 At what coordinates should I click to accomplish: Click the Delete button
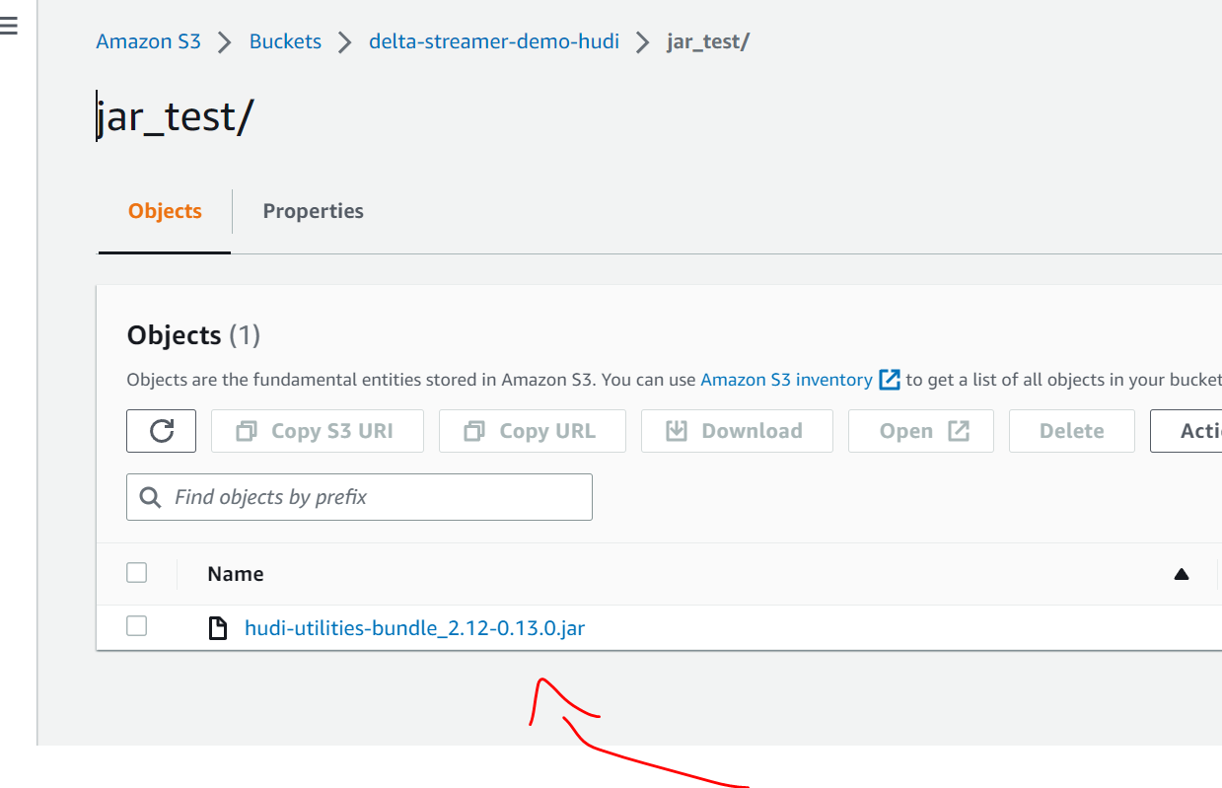coord(1072,431)
